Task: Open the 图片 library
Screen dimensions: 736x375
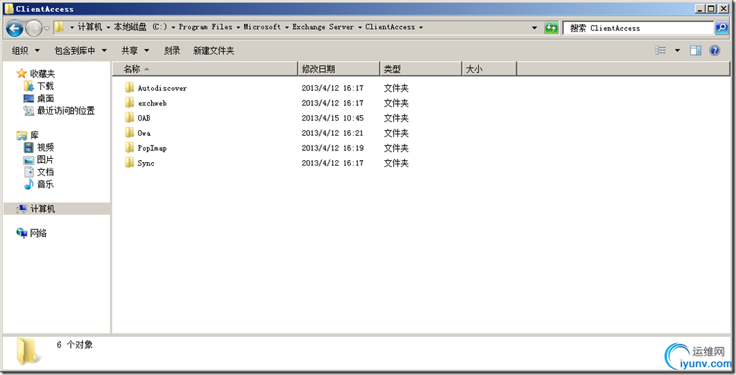Action: (x=46, y=160)
